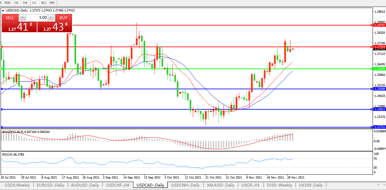This screenshot has height=190, width=386.
Task: Choose the MN monthly timeframe
Action: pyautogui.click(x=52, y=3)
